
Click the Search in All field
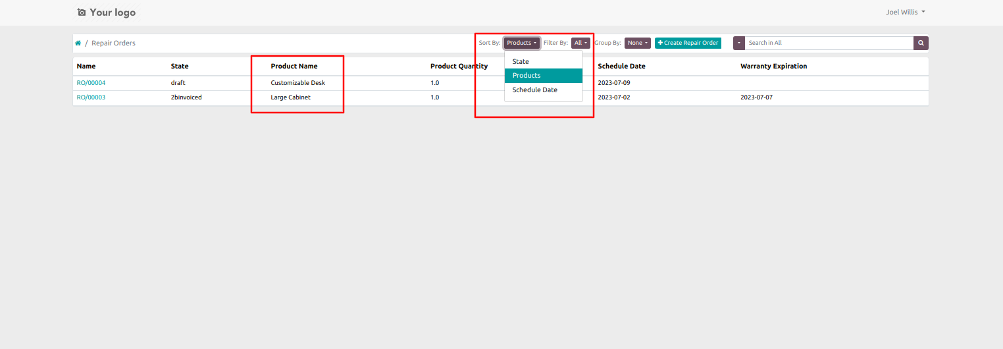[x=829, y=43]
